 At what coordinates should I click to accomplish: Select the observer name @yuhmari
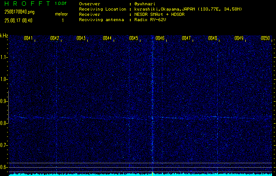[x=145, y=4]
